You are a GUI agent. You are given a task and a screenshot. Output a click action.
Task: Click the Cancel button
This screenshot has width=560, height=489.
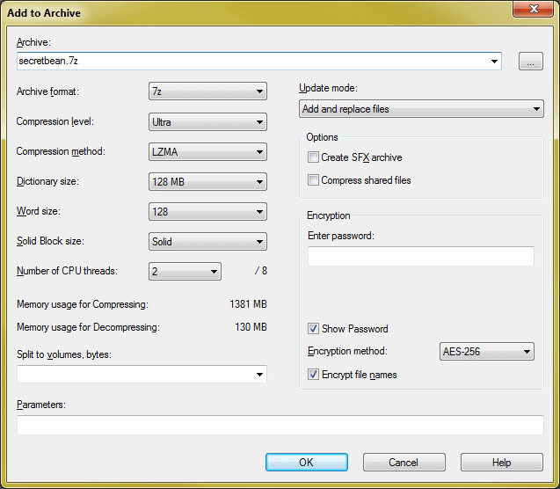(404, 463)
